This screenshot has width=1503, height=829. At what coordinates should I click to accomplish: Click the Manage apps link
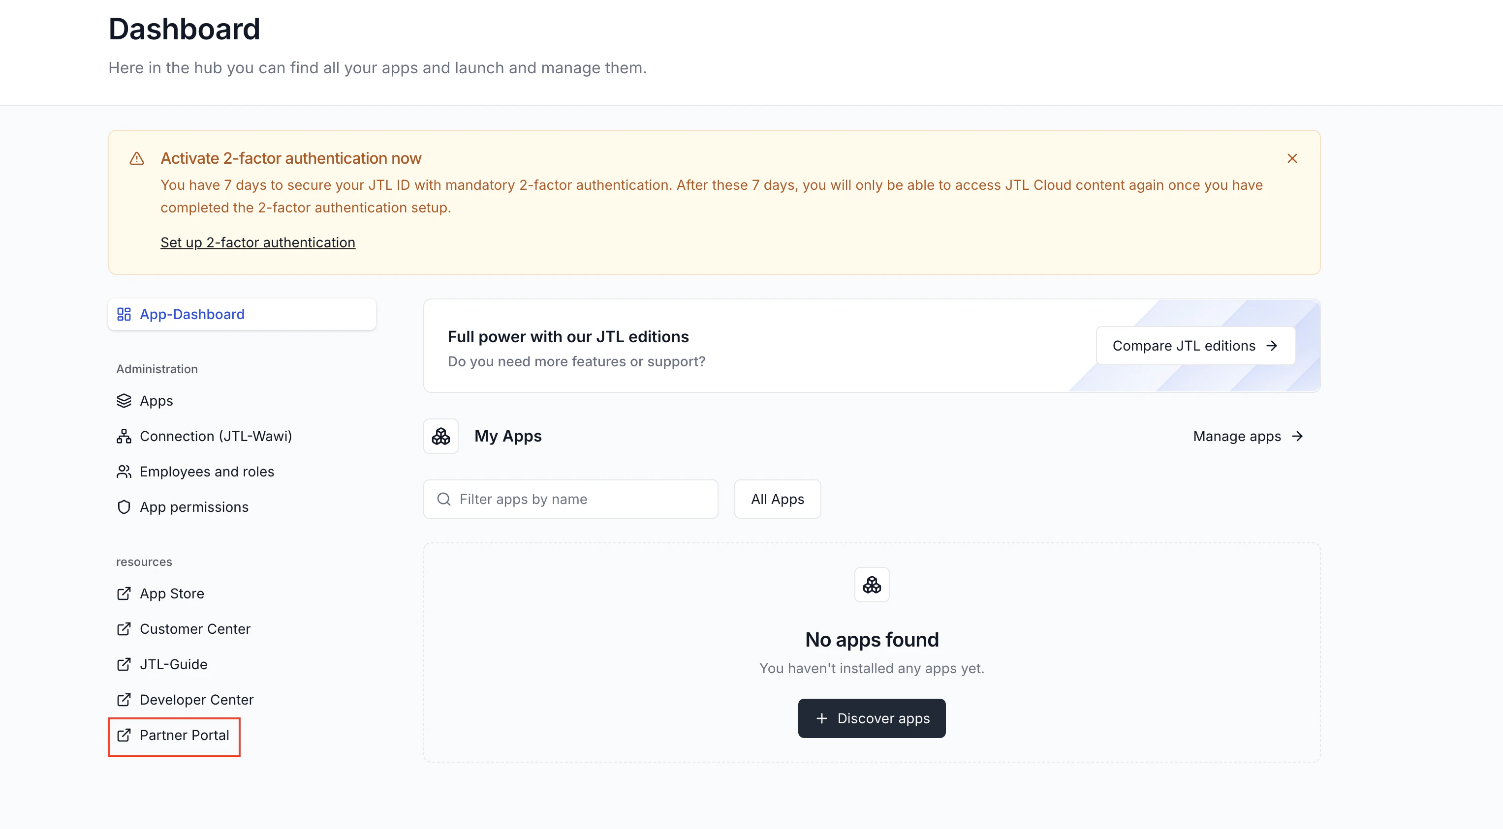pyautogui.click(x=1248, y=436)
